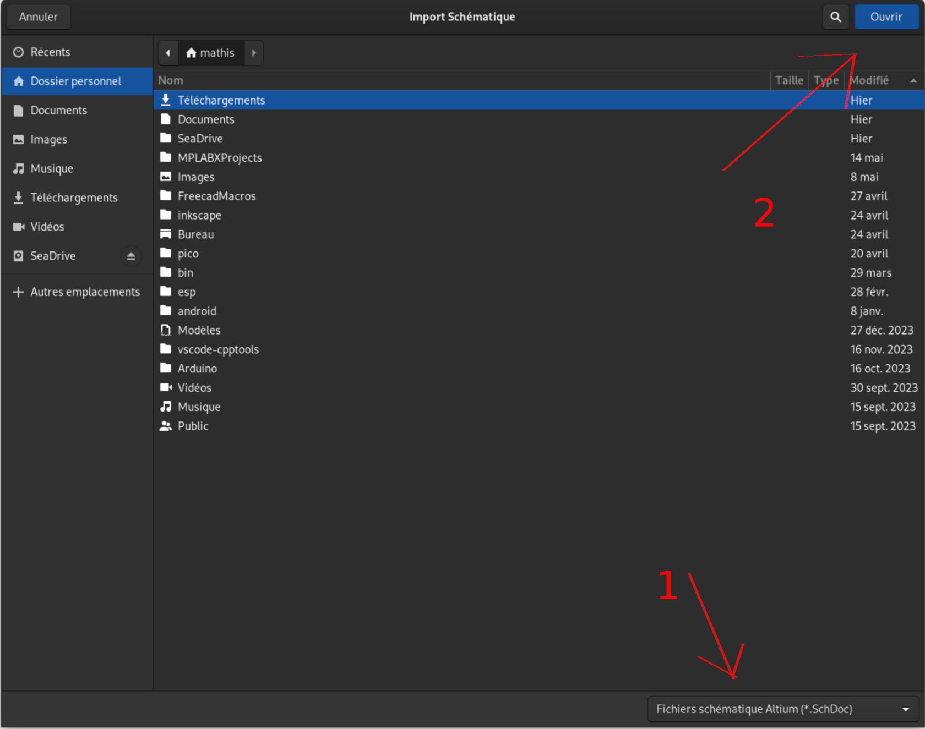Open Récents in the sidebar

click(77, 52)
